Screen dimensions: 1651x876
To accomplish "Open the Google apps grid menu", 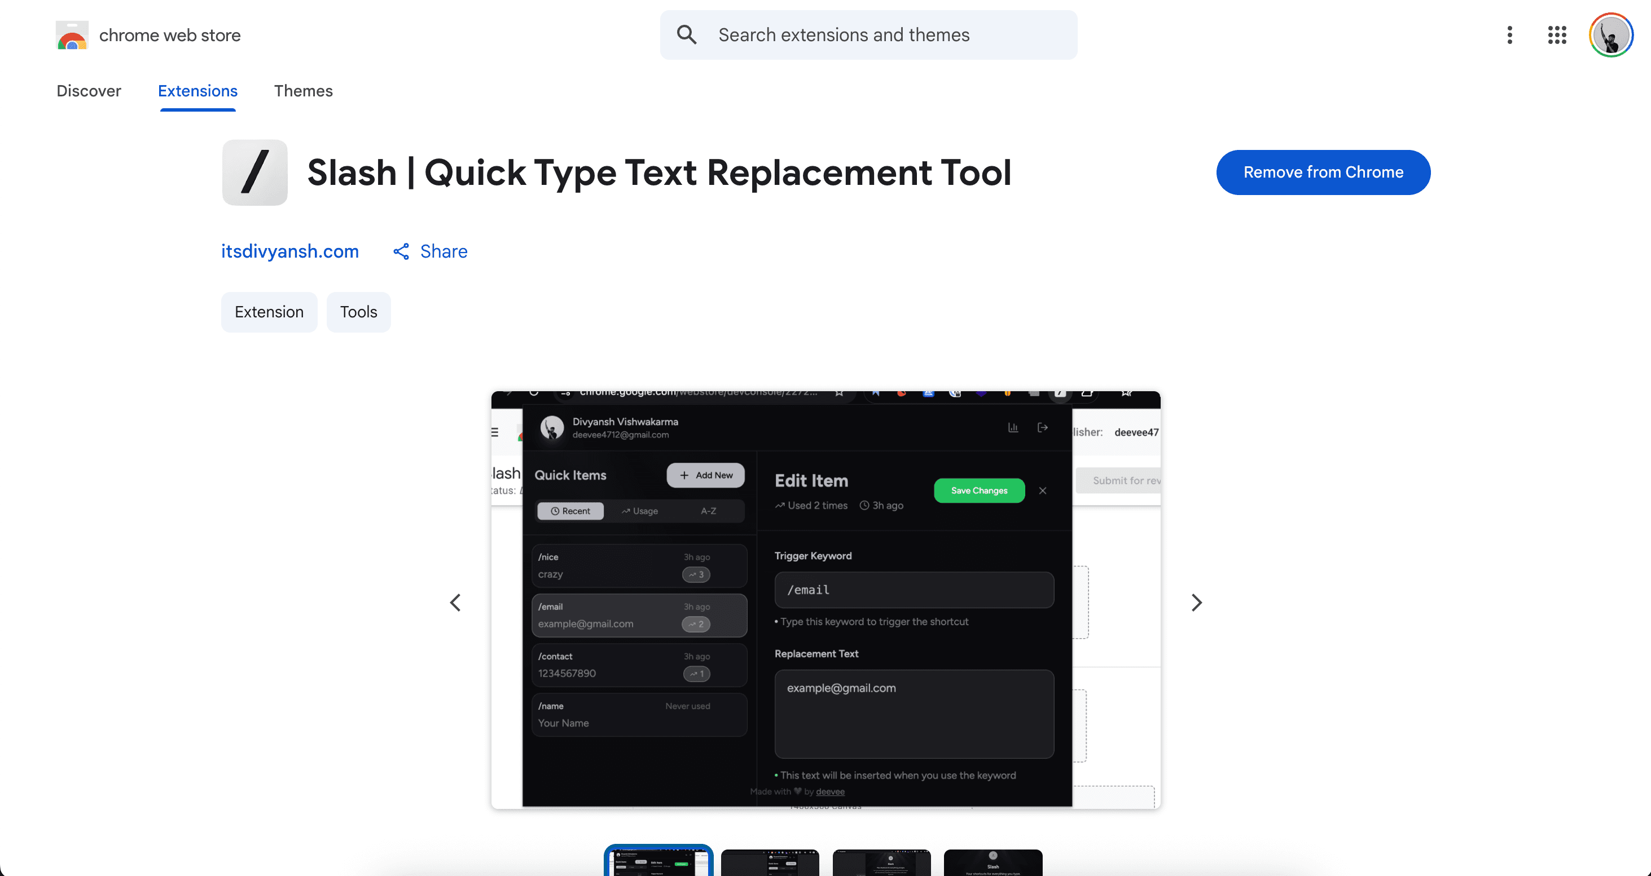I will 1557,35.
